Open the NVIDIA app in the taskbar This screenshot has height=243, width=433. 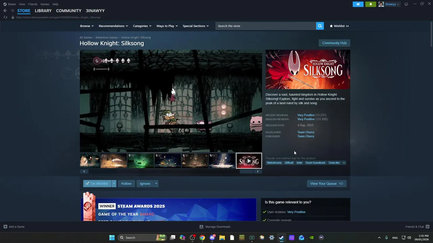[311, 238]
